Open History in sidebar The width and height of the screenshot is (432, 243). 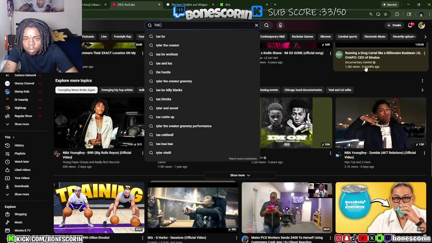tap(19, 145)
